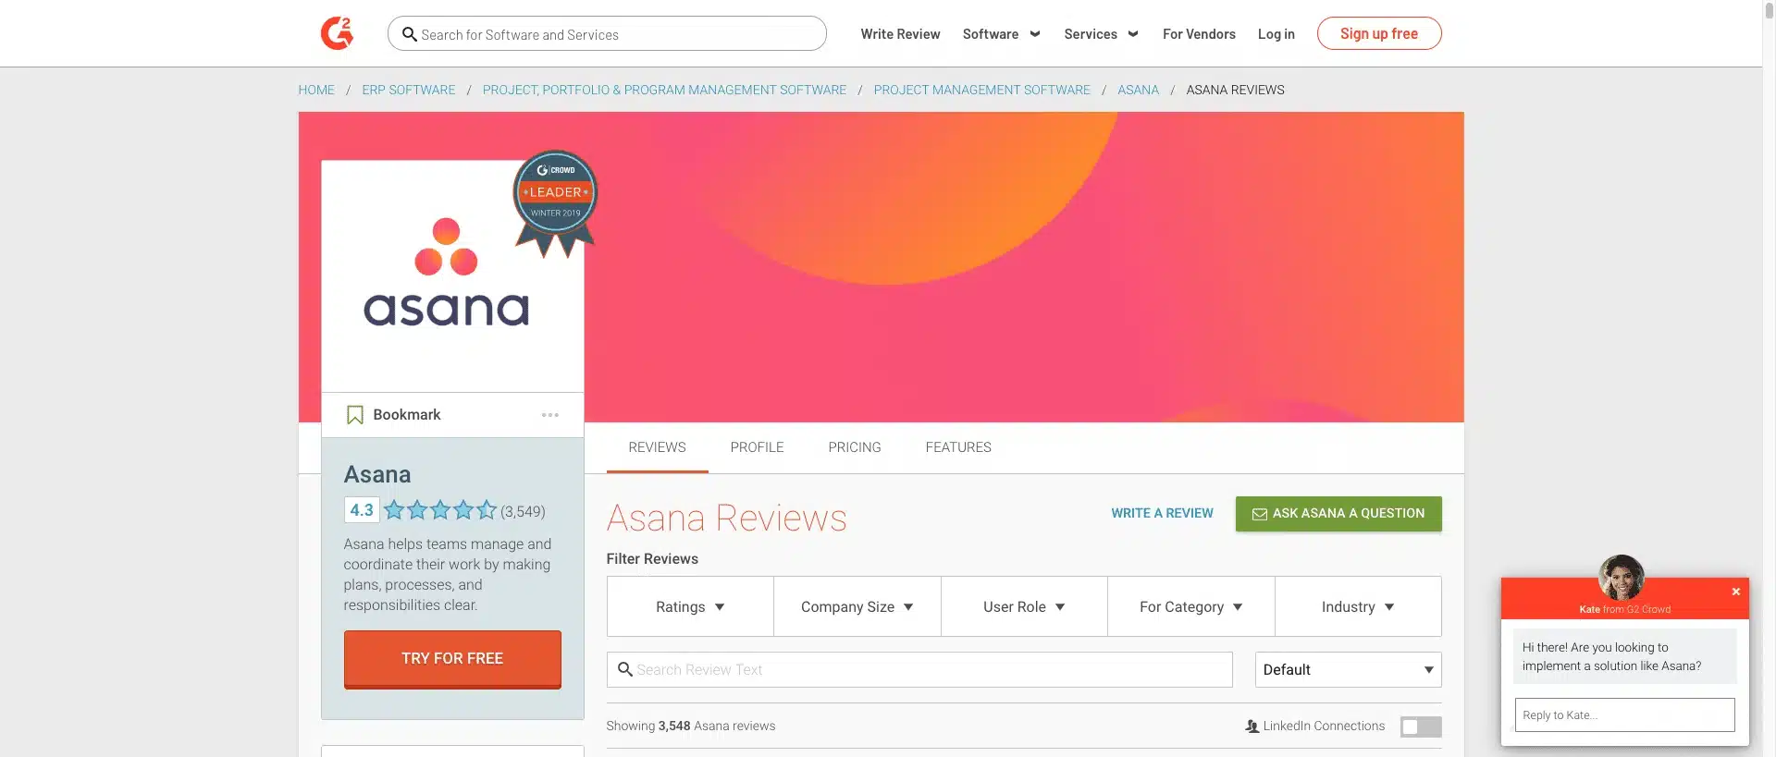Click Ask Asana a Question button
This screenshot has height=757, width=1776.
tap(1338, 514)
